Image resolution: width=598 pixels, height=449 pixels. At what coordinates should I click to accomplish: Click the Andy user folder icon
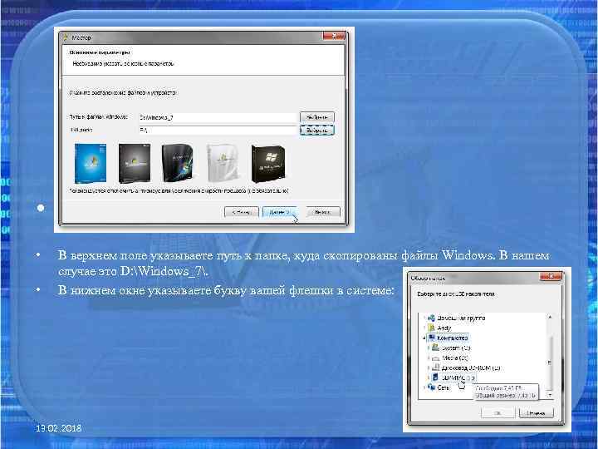431,328
